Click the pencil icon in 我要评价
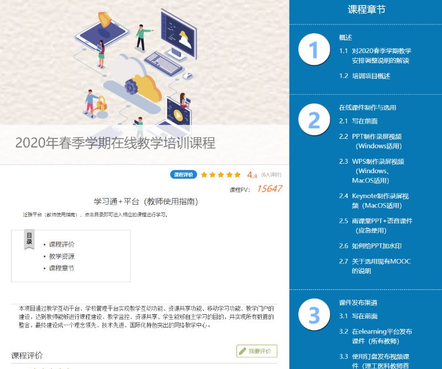 [242, 351]
